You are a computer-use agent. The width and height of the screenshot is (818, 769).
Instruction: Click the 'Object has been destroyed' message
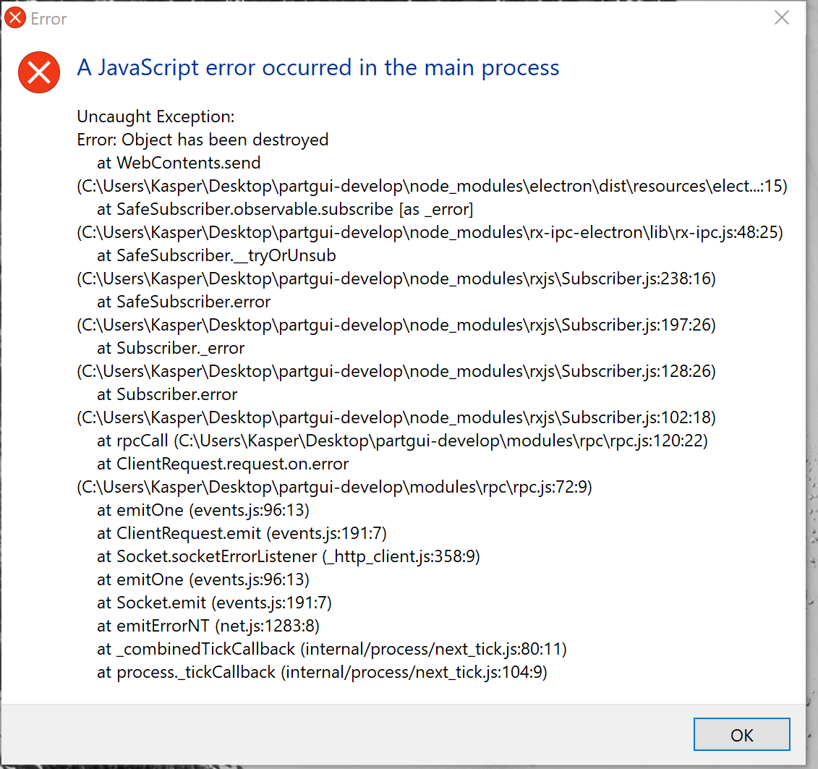(x=202, y=140)
